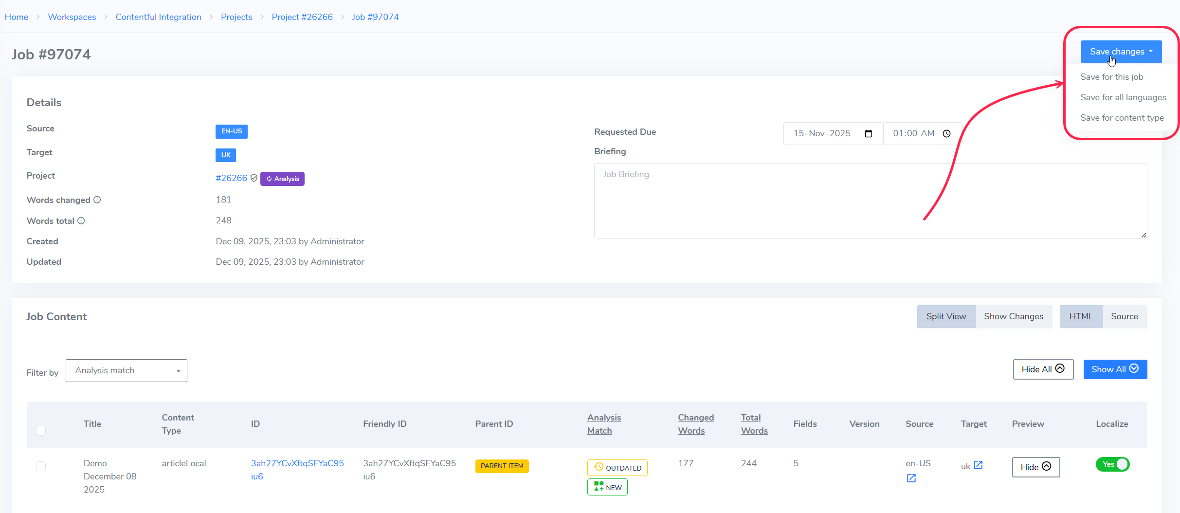The height and width of the screenshot is (513, 1180).
Task: Open the Save changes dropdown button
Action: click(1121, 52)
